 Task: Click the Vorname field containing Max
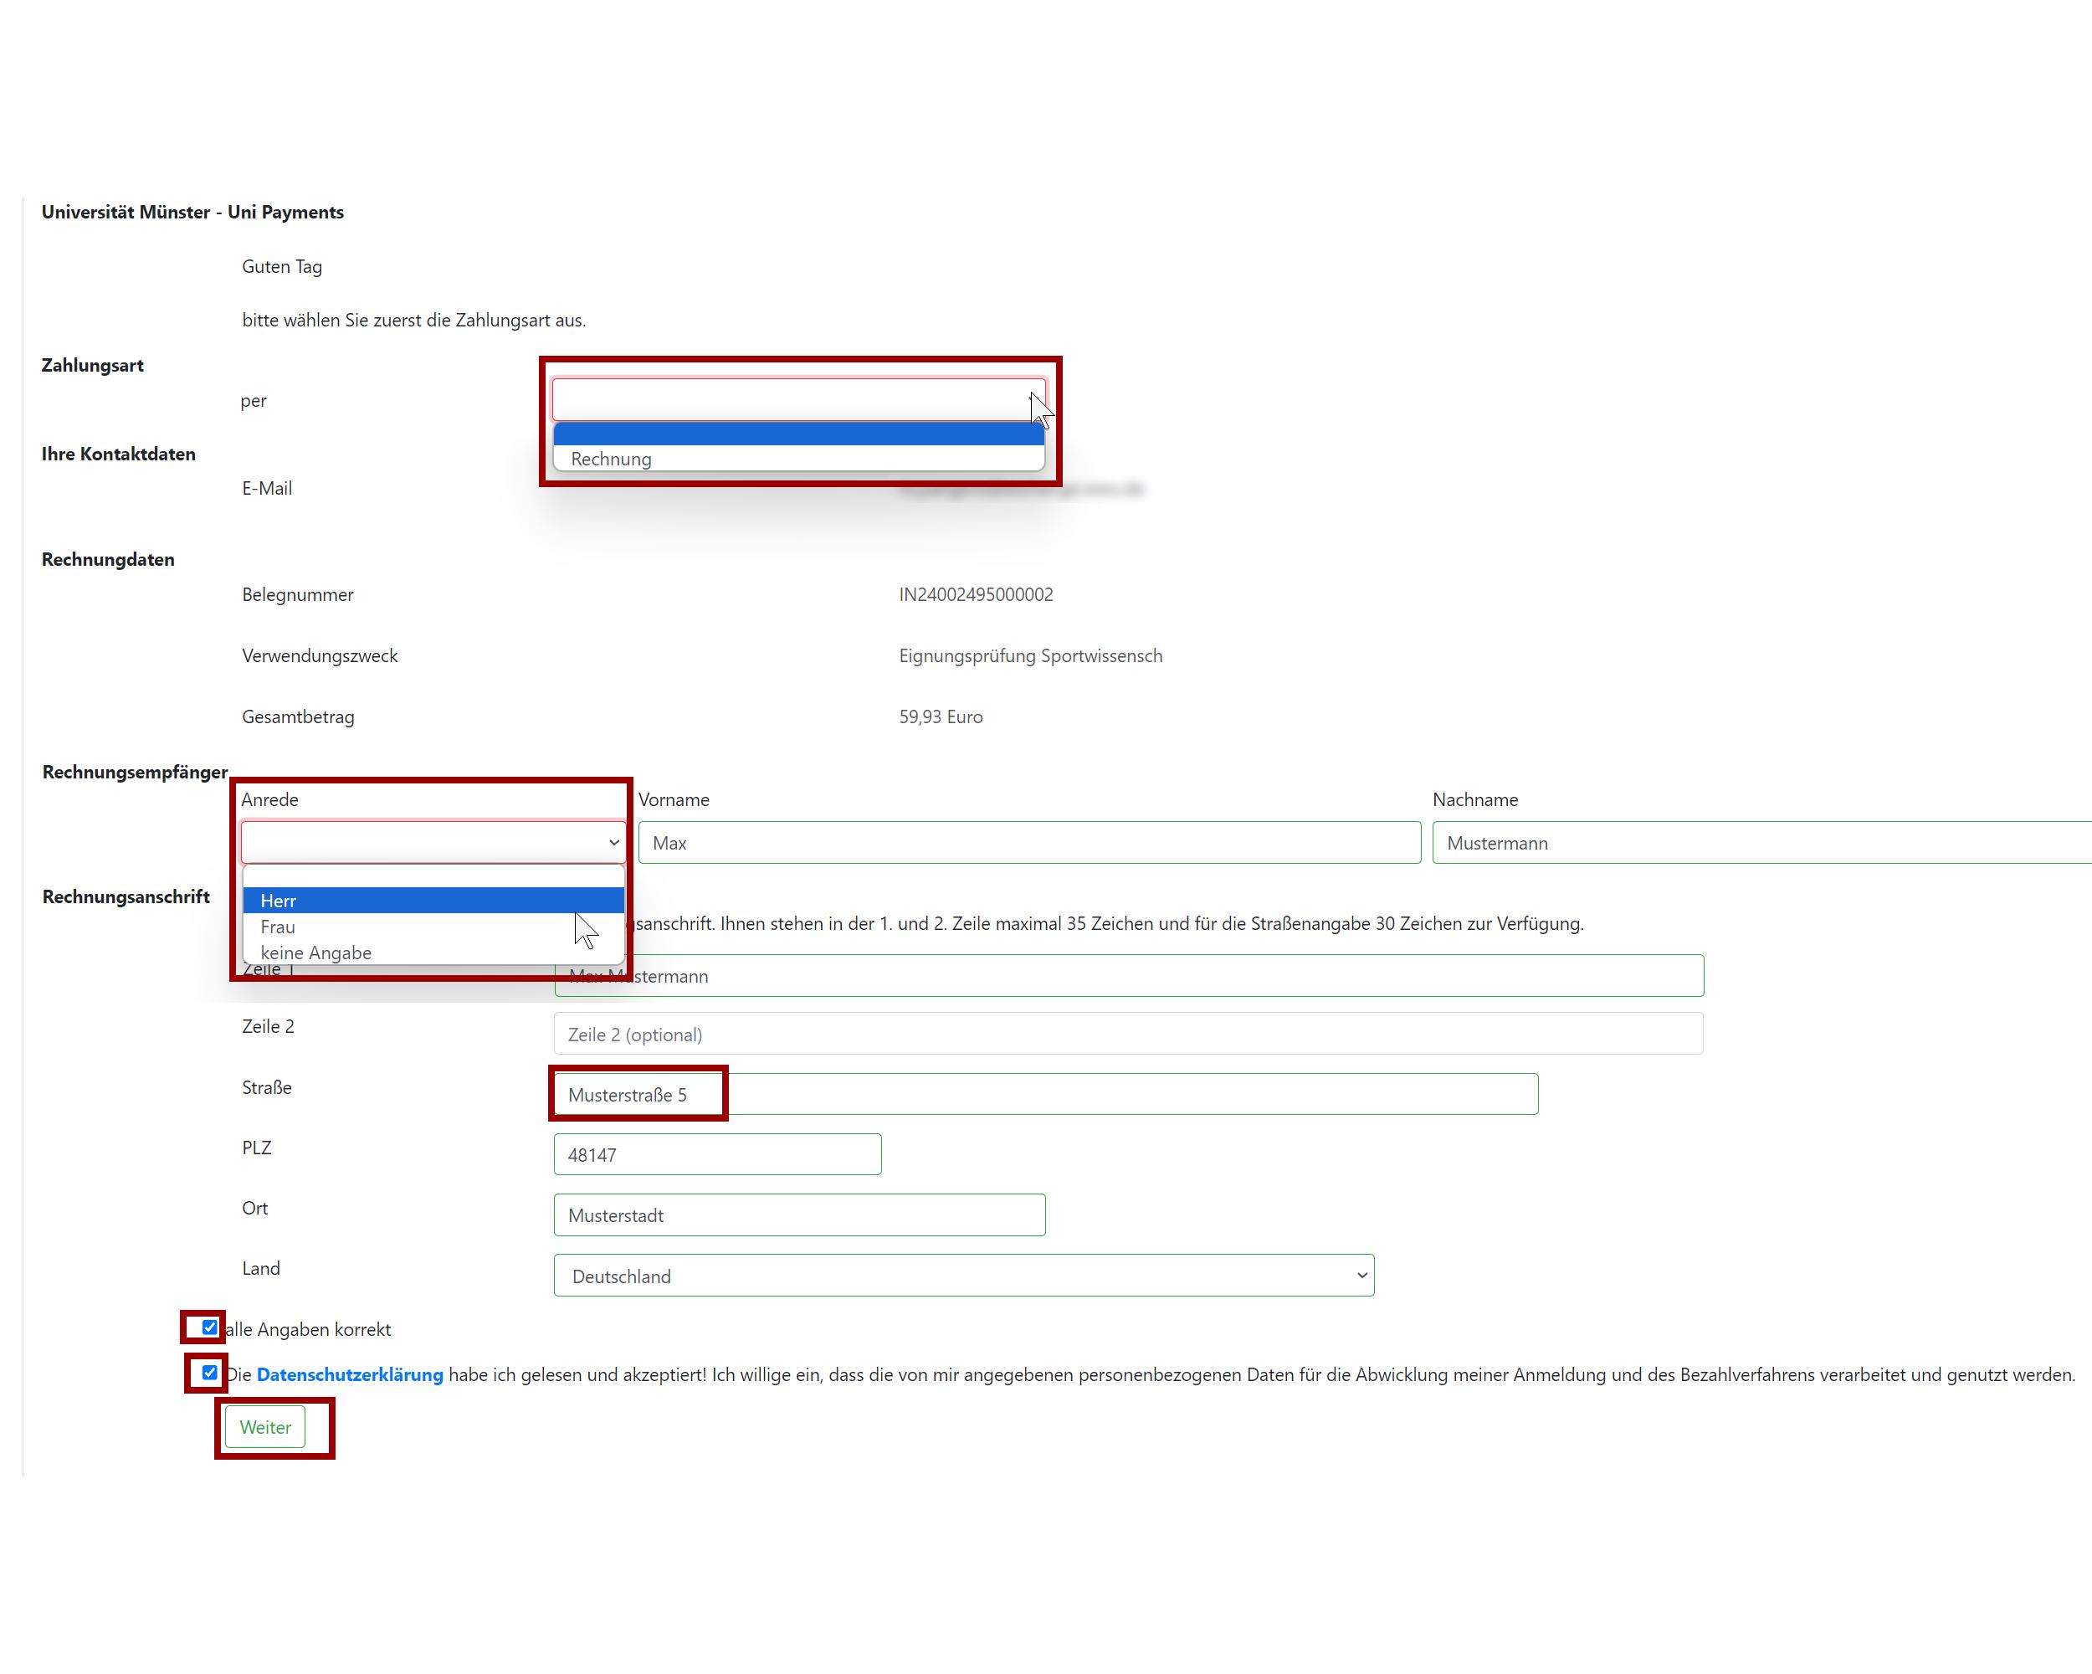[1028, 842]
